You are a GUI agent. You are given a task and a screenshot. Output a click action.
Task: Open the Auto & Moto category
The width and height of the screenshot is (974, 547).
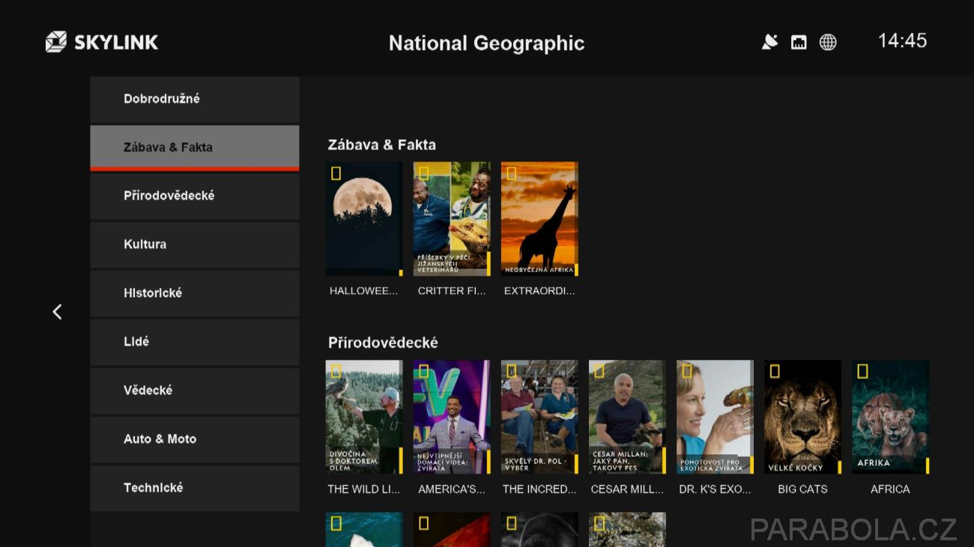[x=195, y=439]
